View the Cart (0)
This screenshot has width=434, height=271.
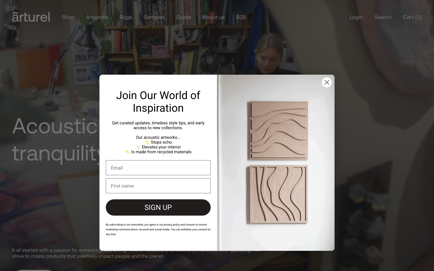coord(412,17)
